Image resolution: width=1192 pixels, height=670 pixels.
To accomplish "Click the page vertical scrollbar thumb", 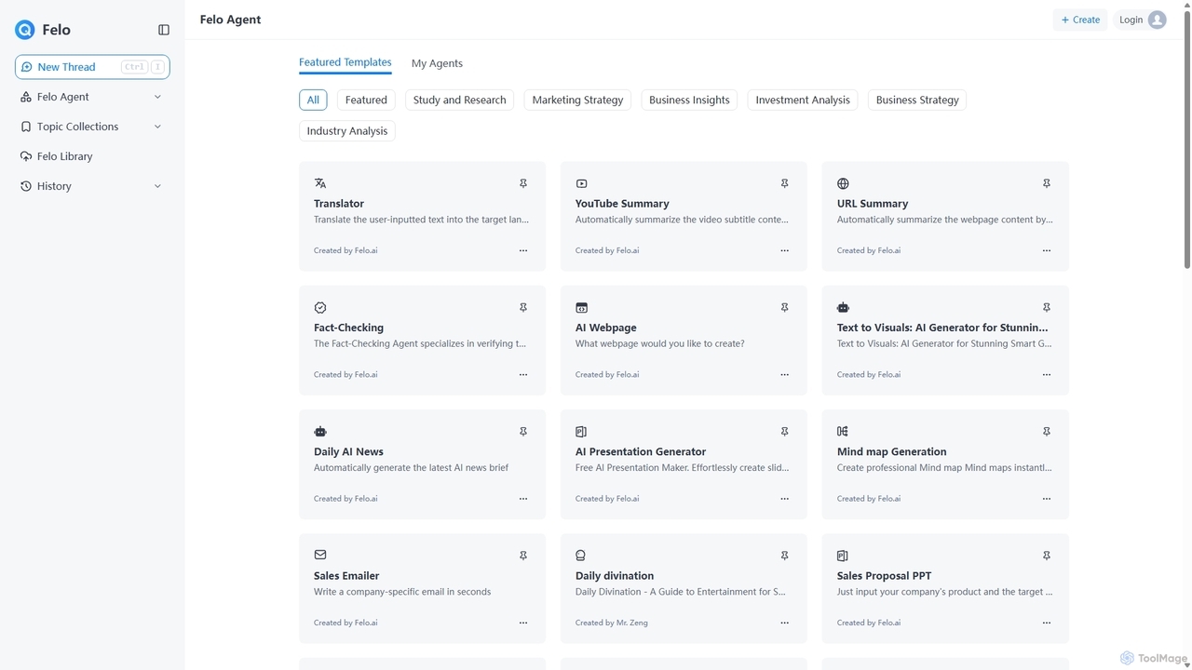I will coord(1186,140).
